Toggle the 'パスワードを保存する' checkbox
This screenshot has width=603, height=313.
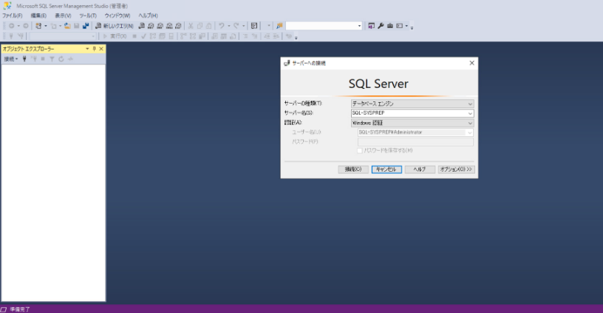(x=360, y=150)
